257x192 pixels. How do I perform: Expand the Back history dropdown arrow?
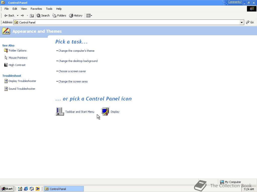[18, 15]
